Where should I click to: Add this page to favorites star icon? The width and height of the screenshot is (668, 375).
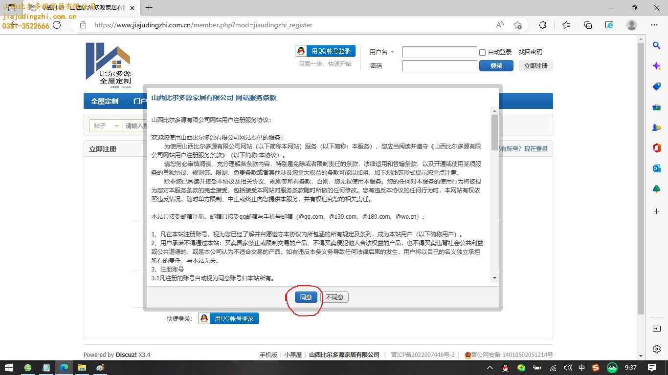pos(518,25)
